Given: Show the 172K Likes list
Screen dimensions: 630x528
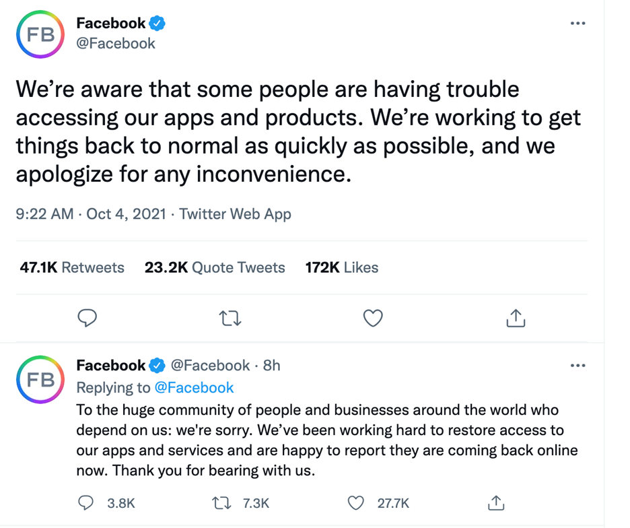Looking at the screenshot, I should [341, 267].
